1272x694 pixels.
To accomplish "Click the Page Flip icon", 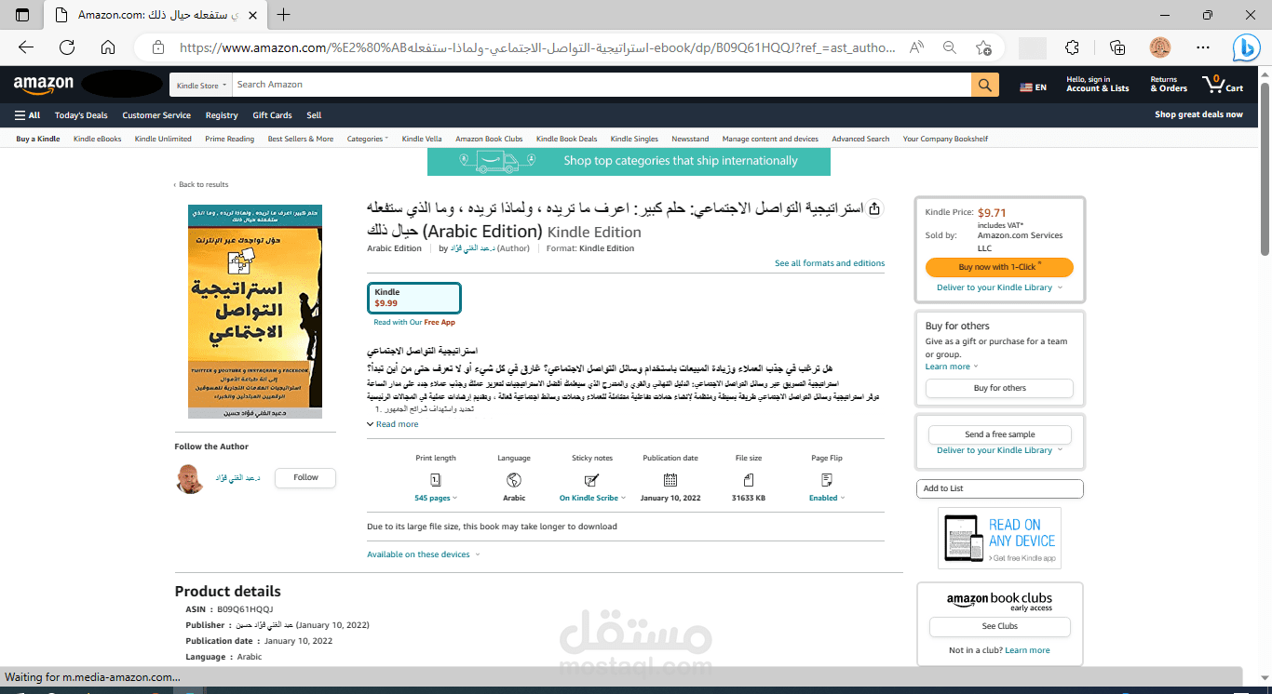I will point(827,480).
